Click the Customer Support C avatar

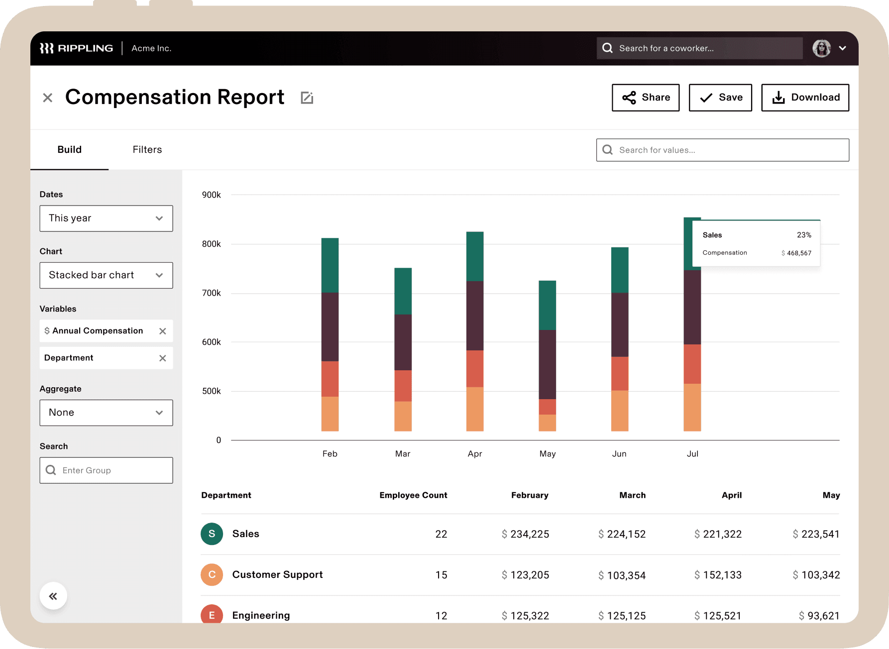(212, 574)
